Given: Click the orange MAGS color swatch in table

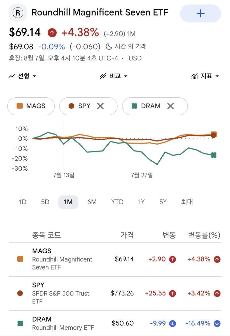Looking at the screenshot, I should 20,259.
